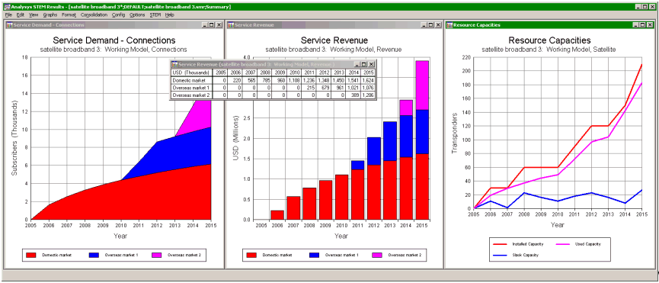Select the 'Domestic market' row label in table

tap(191, 80)
